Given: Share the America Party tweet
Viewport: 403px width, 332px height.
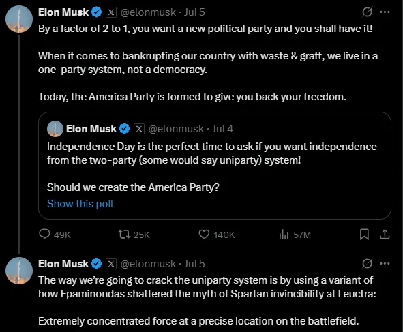Looking at the screenshot, I should (385, 234).
